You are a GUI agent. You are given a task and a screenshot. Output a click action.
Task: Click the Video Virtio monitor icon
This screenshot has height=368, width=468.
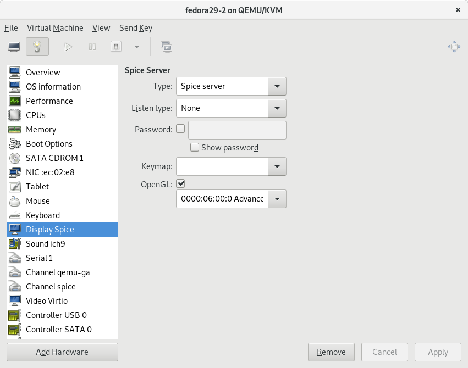click(15, 301)
